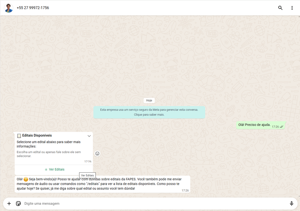Open contact info for +55 27 99972-1756
300x211 pixels.
tap(33, 8)
